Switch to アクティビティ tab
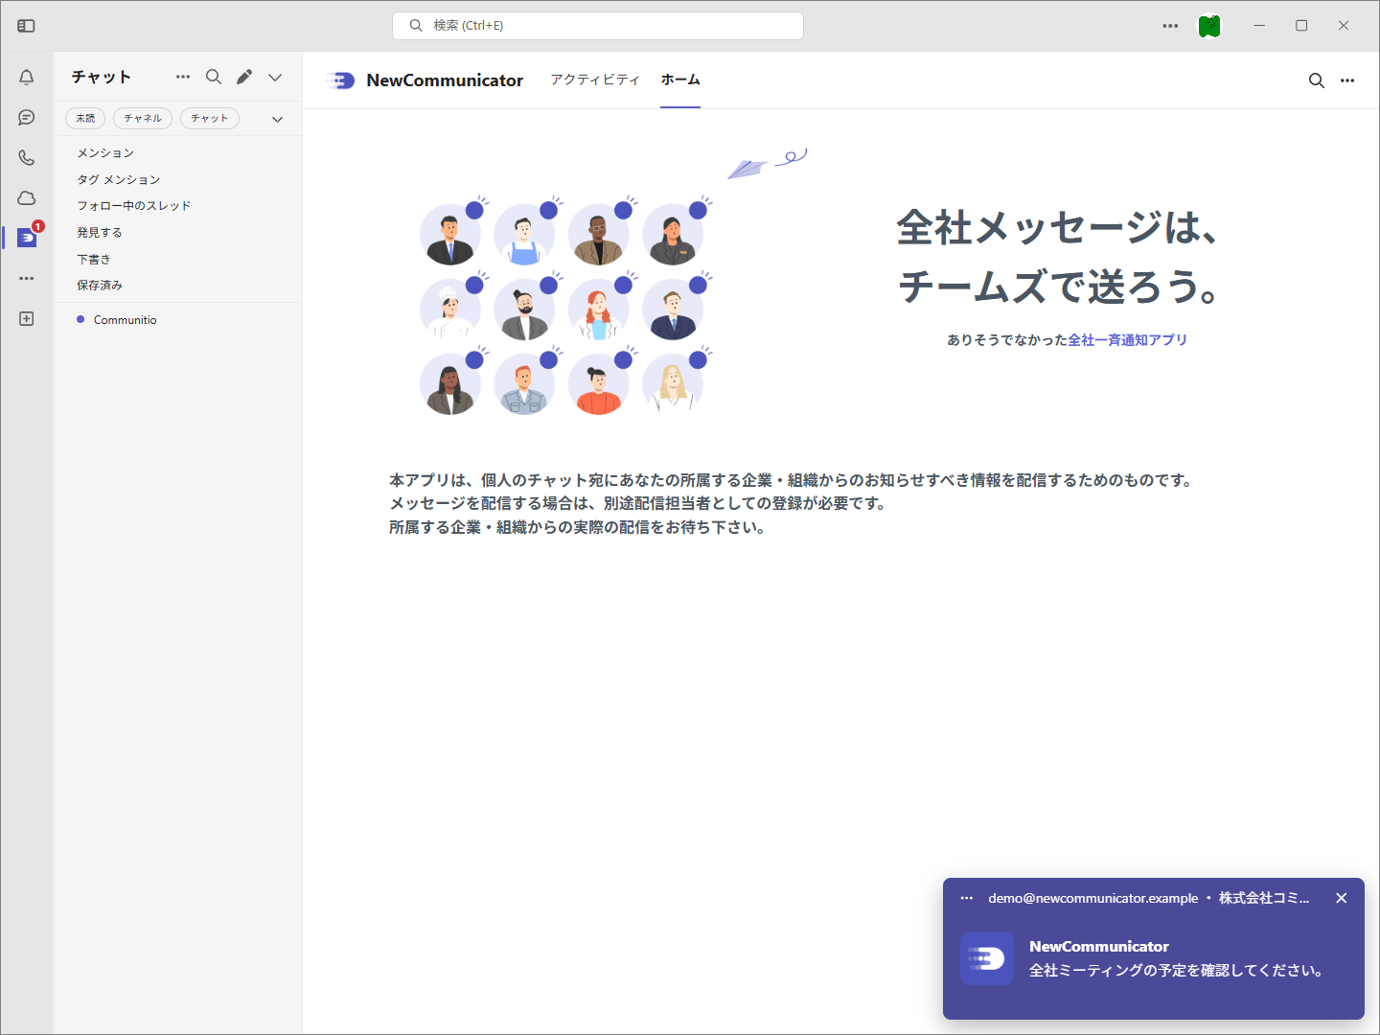The height and width of the screenshot is (1035, 1380). [x=595, y=80]
